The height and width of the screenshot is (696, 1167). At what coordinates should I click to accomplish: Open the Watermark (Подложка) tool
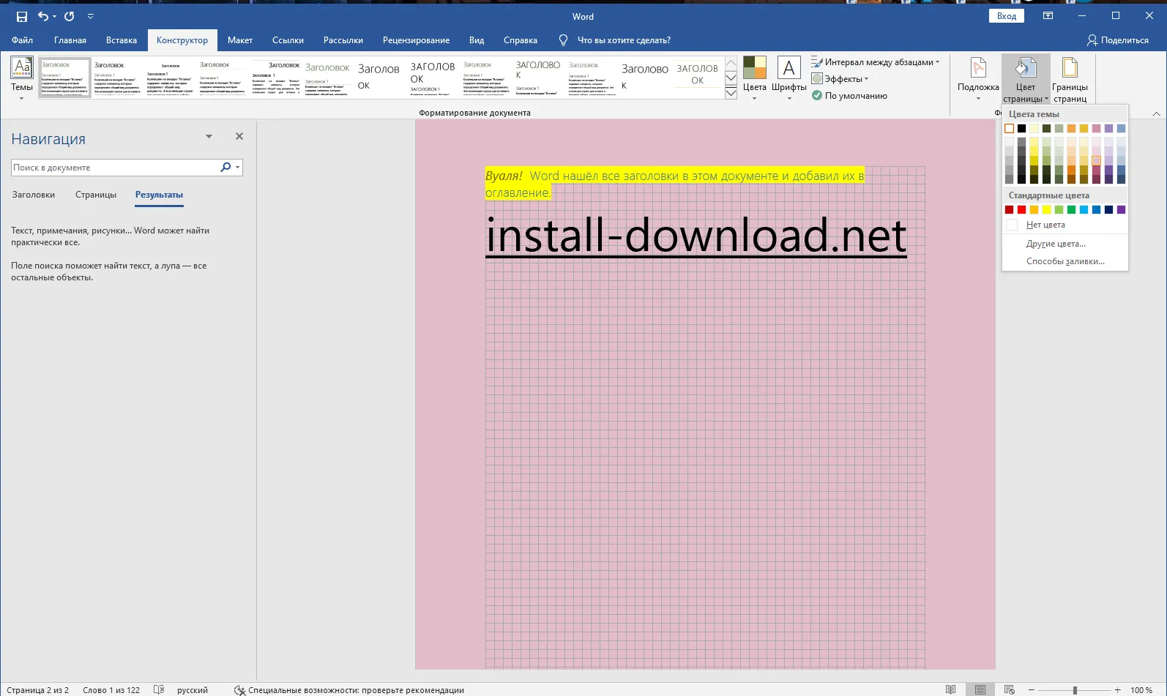pyautogui.click(x=978, y=77)
